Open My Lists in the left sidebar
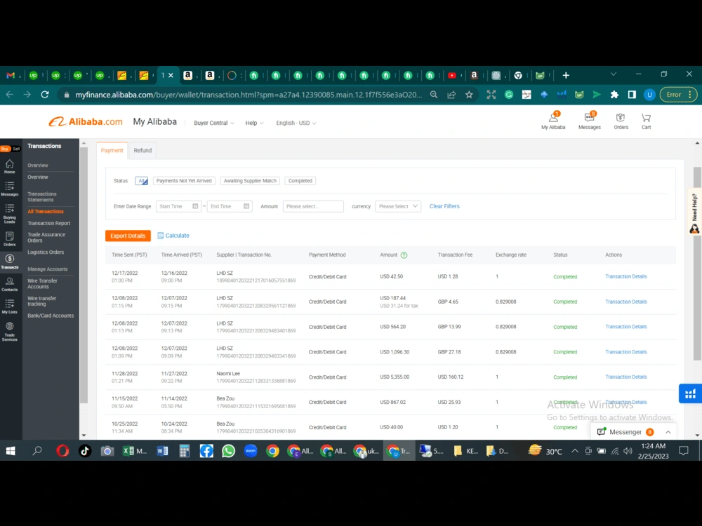Image resolution: width=702 pixels, height=526 pixels. pos(9,306)
